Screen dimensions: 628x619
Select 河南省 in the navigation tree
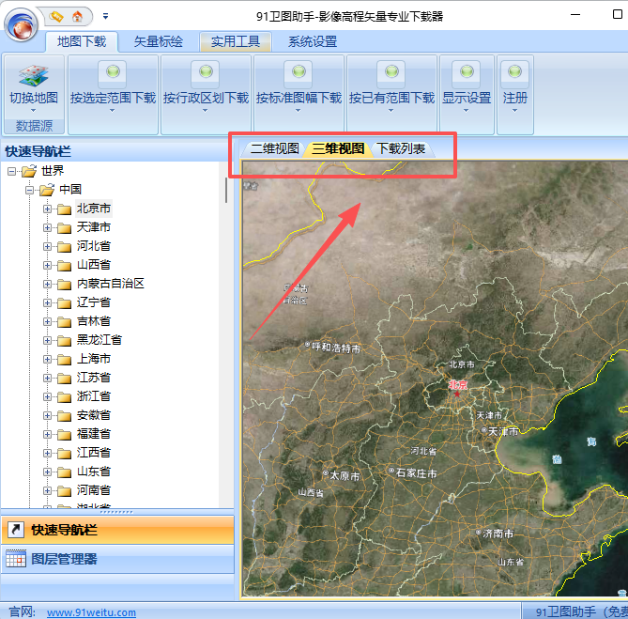(94, 490)
